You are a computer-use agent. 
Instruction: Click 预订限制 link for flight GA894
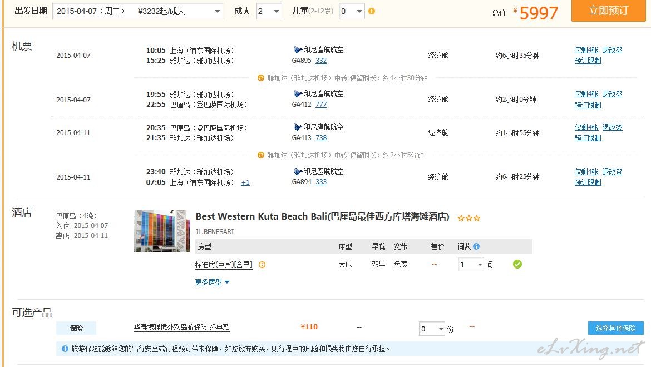pyautogui.click(x=588, y=182)
